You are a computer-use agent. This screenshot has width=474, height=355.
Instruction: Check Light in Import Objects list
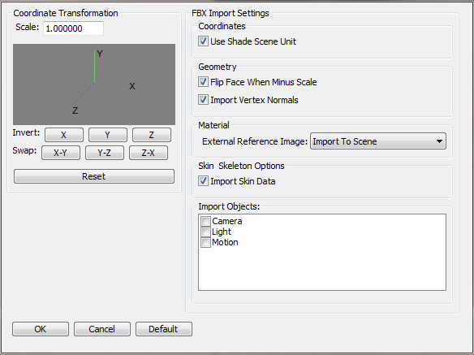(205, 232)
